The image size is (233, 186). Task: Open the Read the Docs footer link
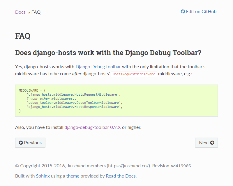point(121,176)
